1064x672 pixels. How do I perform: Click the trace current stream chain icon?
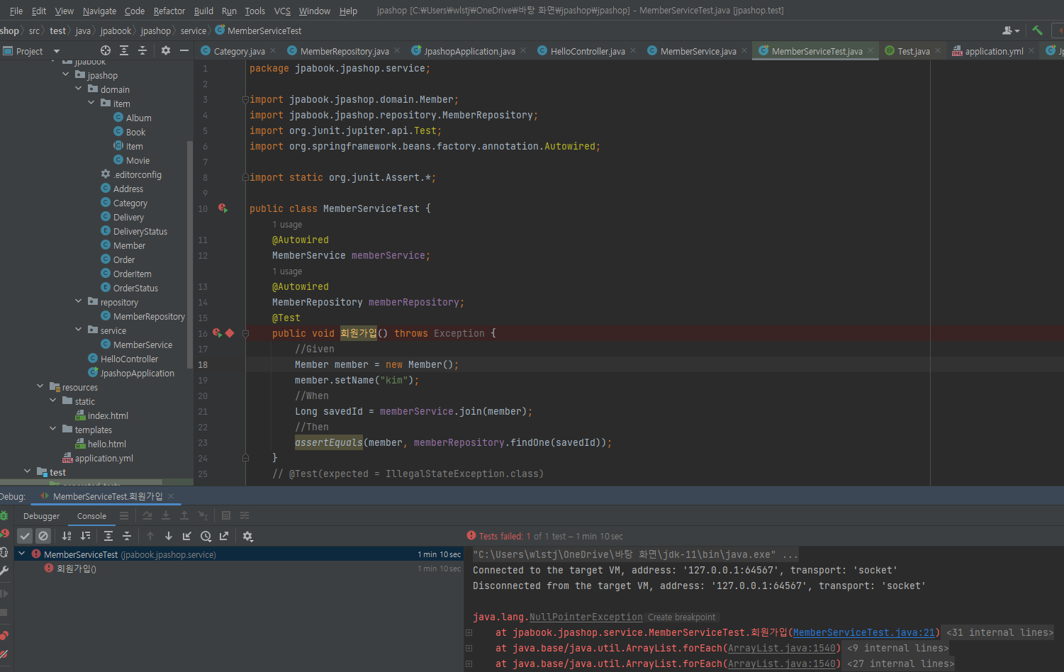point(245,515)
